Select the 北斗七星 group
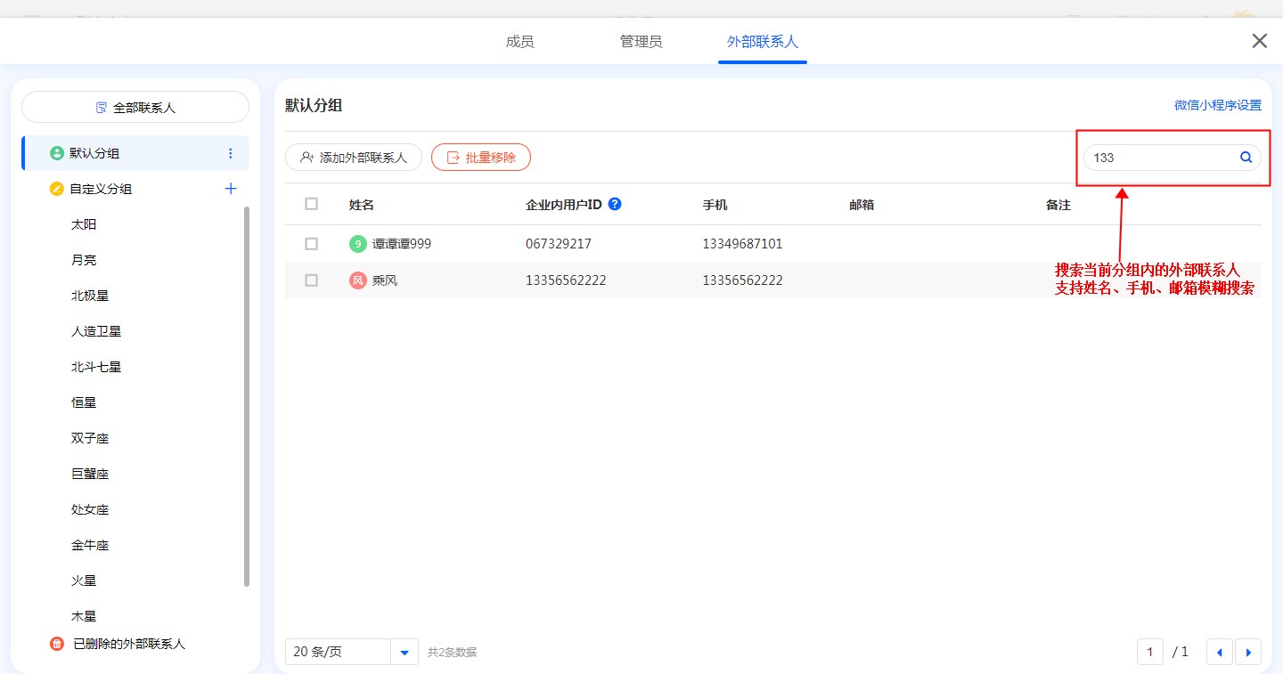1283x674 pixels. 96,367
